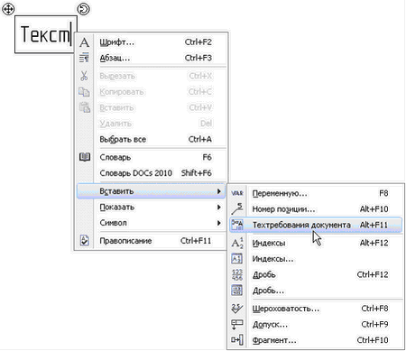Click the Допуск tolerance icon

point(237,324)
